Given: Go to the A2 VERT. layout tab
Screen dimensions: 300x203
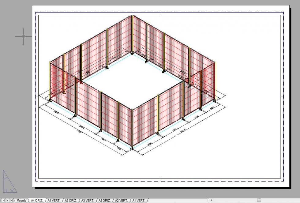Looking at the screenshot, I should (x=122, y=201).
